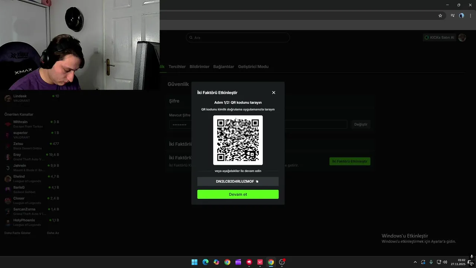Image resolution: width=476 pixels, height=268 pixels.
Task: Open superior channel in sidebar
Action: [x=32, y=135]
